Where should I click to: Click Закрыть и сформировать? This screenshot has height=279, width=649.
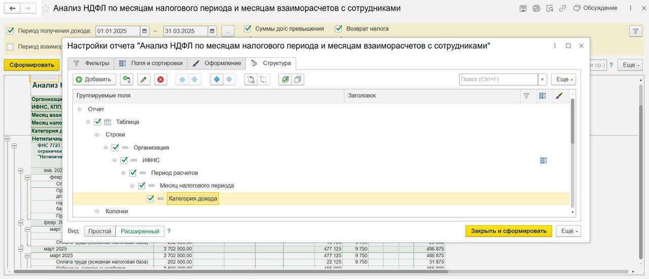(x=509, y=231)
